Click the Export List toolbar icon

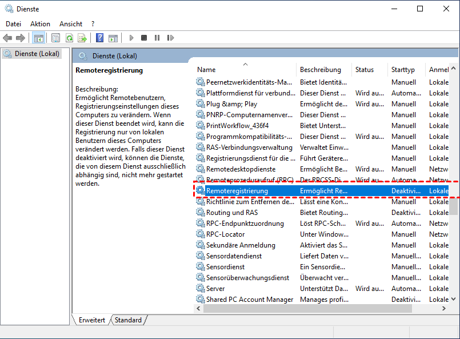(82, 38)
